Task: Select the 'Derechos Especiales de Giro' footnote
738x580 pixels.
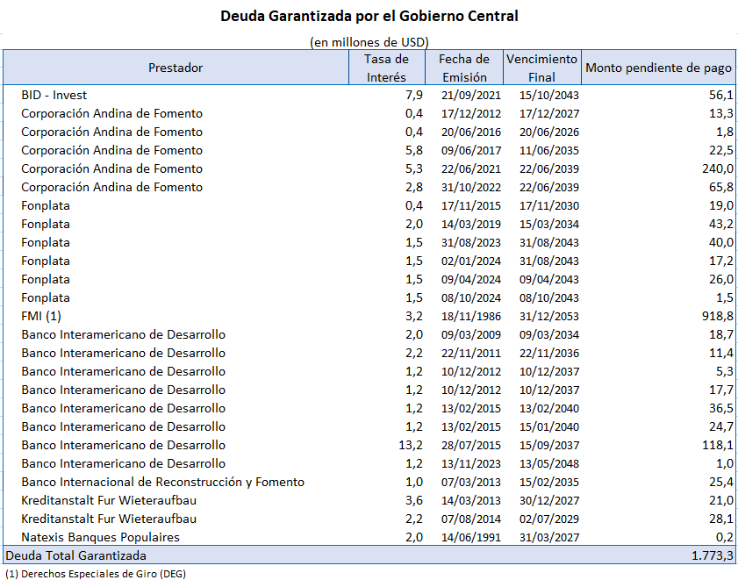Action: tap(96, 573)
